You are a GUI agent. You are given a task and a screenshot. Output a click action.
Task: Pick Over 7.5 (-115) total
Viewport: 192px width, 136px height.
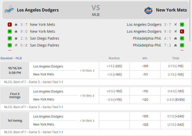pos(176,66)
